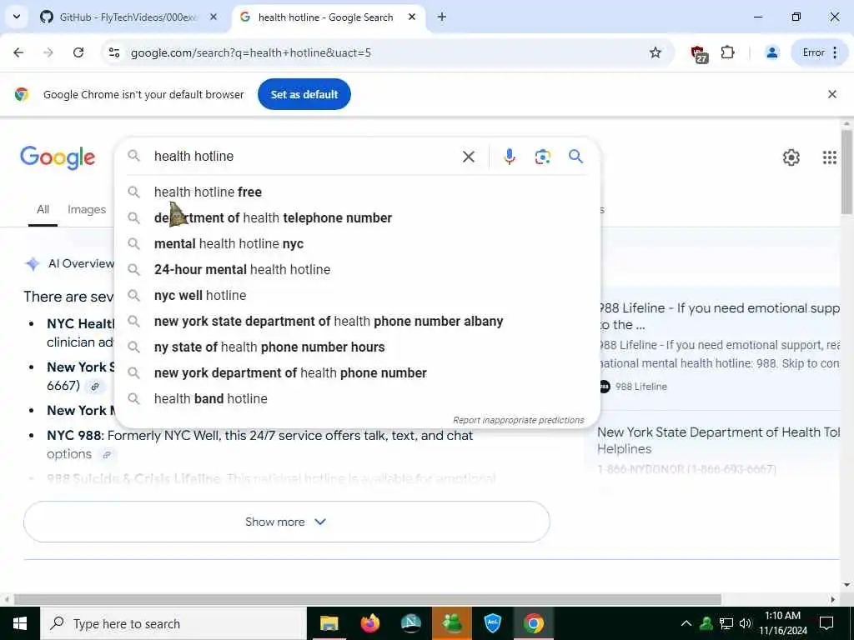This screenshot has height=640, width=854.
Task: Click the taskbar Type here to search box
Action: click(173, 623)
